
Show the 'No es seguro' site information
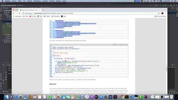coord(28,13)
